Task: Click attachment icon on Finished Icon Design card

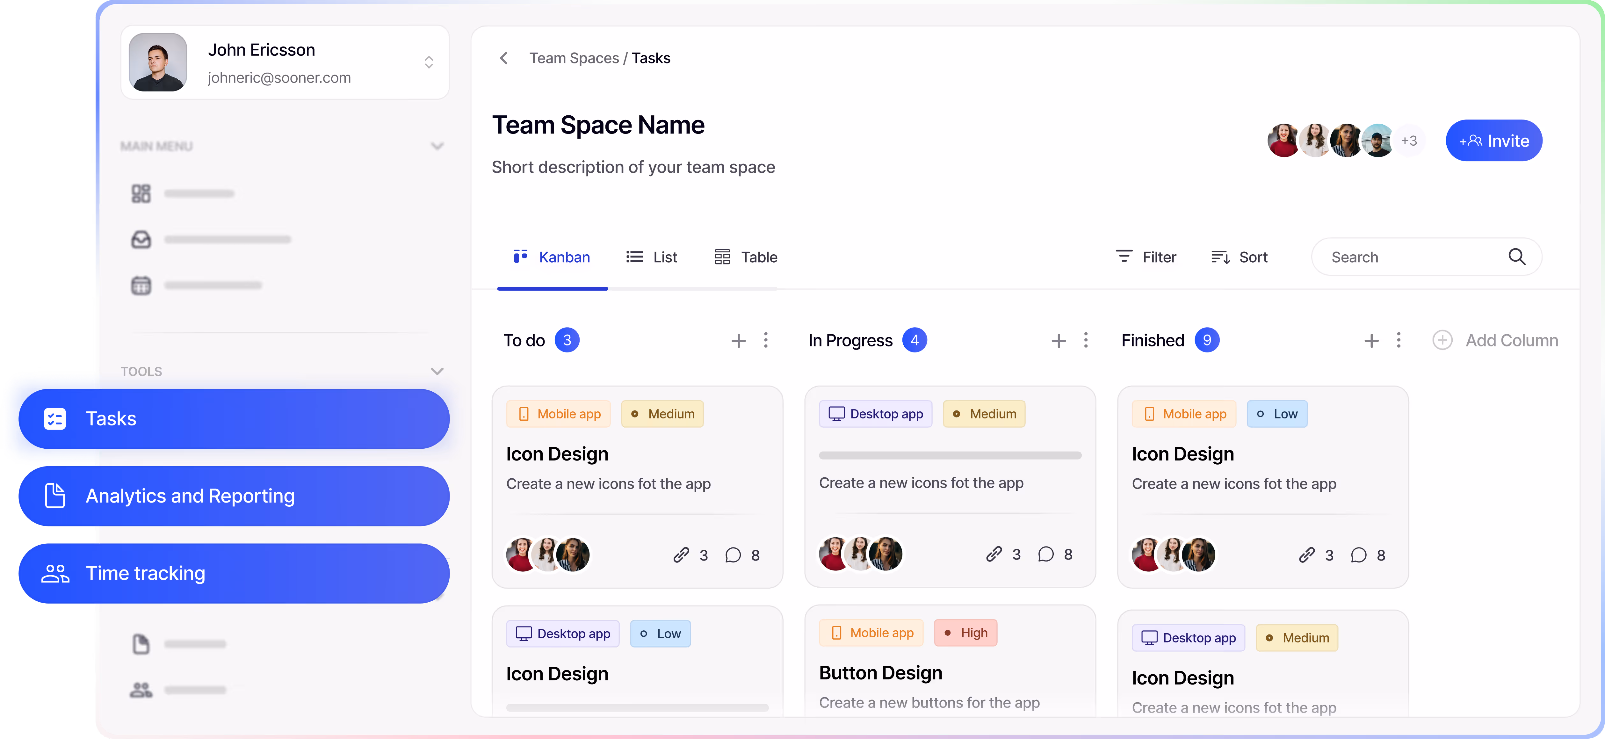Action: (1306, 554)
